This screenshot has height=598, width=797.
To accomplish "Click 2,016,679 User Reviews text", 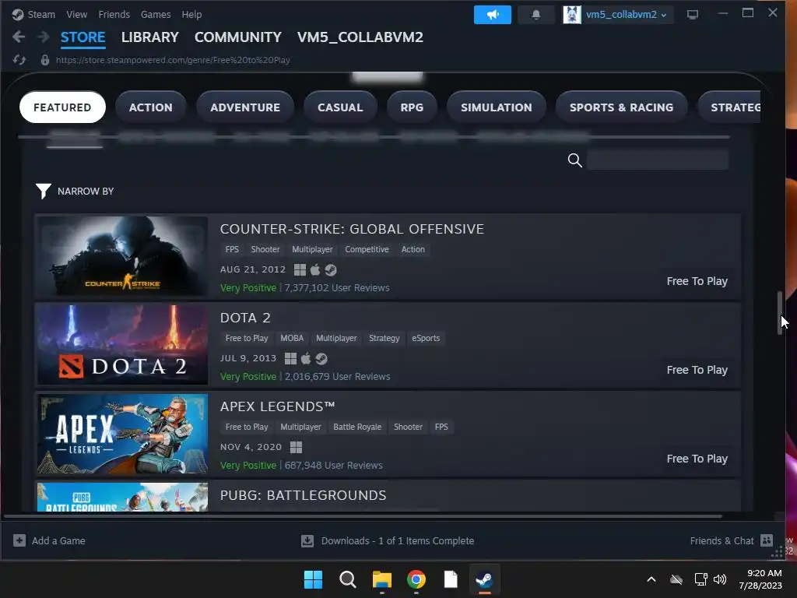I will 338,377.
